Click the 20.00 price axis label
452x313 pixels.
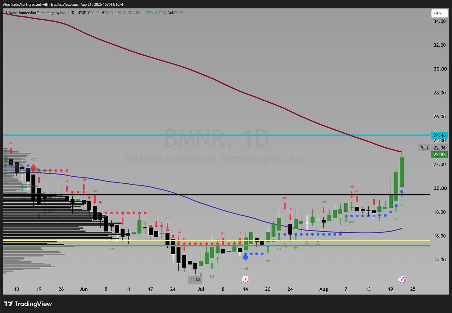440,188
